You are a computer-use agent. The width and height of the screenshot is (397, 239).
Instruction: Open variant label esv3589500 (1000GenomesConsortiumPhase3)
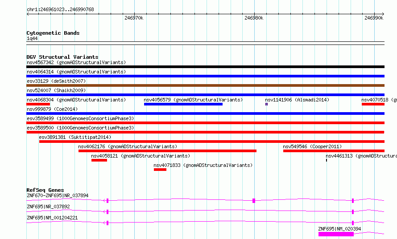pos(80,128)
